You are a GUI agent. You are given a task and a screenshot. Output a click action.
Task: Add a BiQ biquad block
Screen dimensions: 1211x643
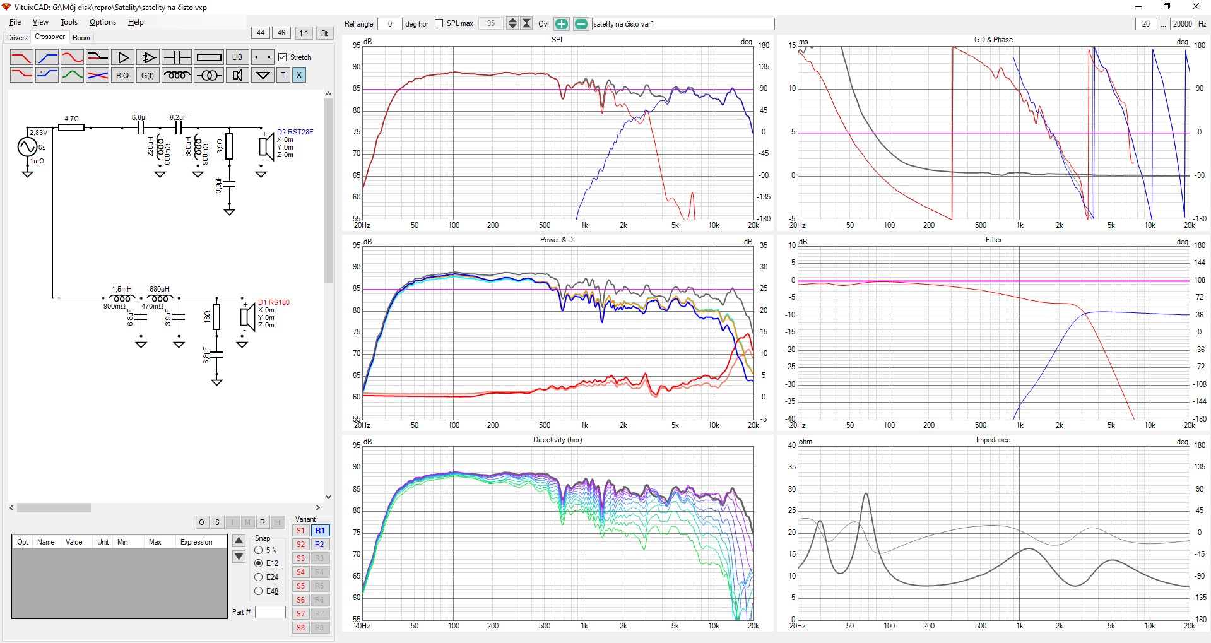point(122,75)
